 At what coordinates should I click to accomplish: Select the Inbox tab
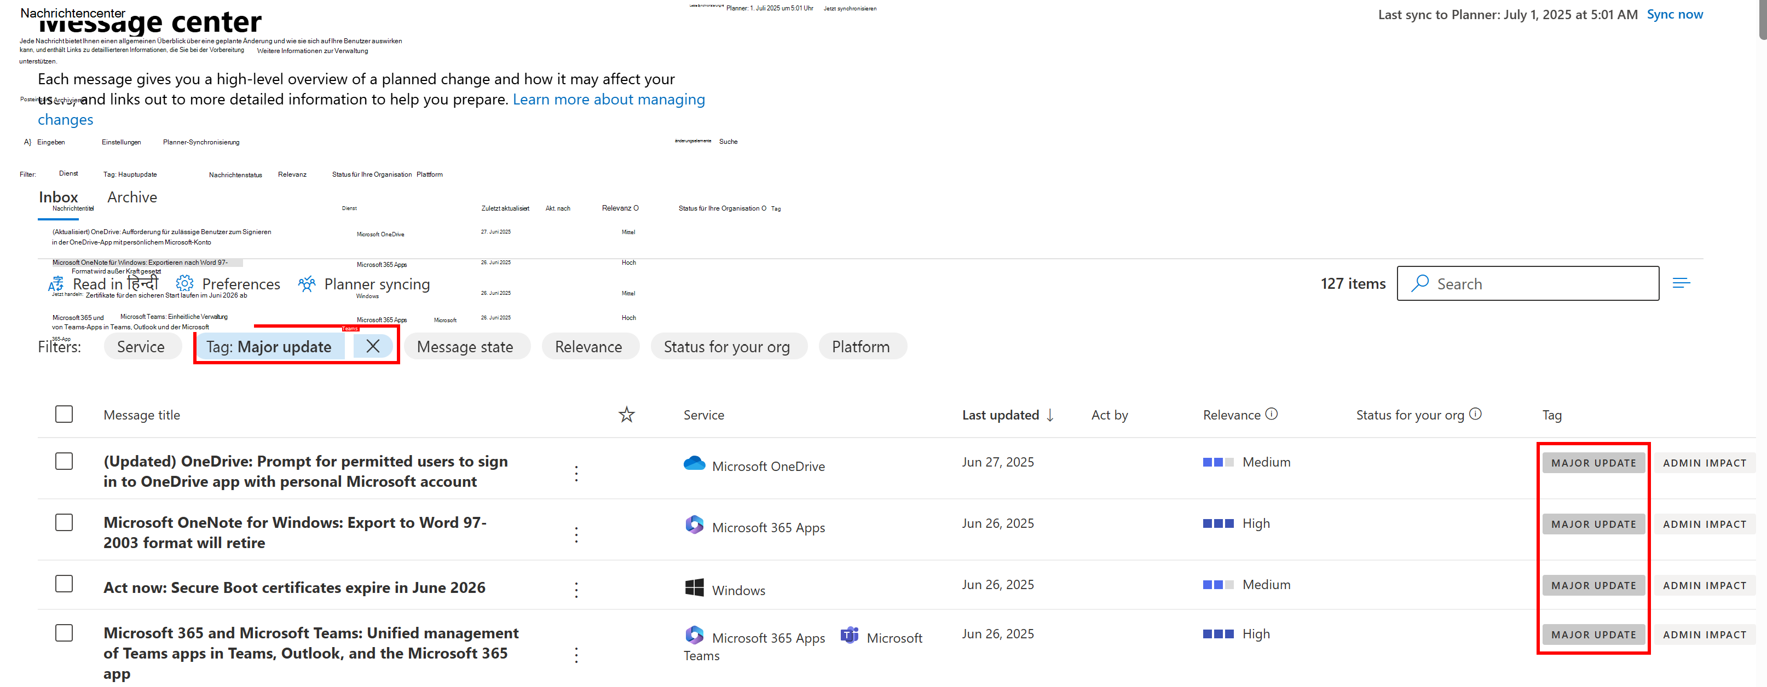[x=59, y=197]
